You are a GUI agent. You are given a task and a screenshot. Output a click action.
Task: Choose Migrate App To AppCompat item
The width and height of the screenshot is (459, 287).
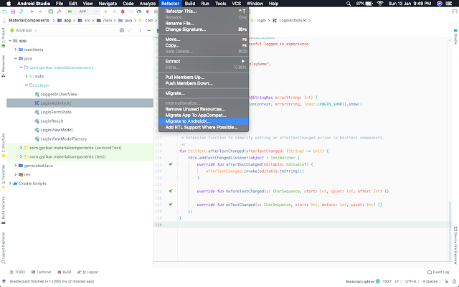(204, 115)
